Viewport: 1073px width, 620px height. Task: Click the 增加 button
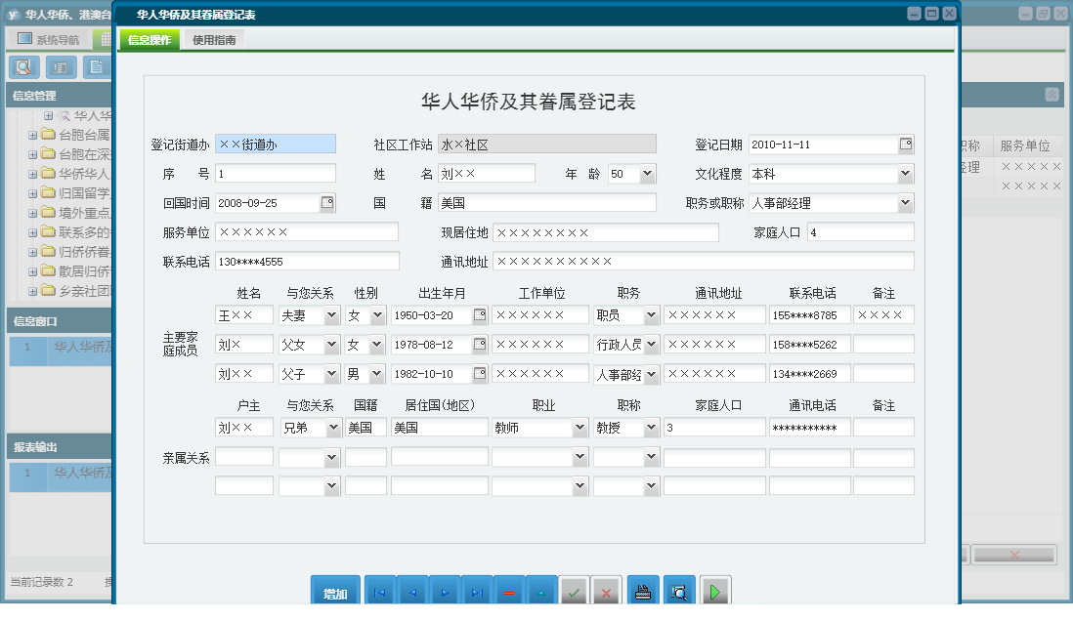pyautogui.click(x=335, y=594)
